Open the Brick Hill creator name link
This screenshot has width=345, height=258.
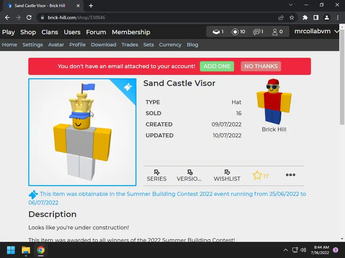coord(274,129)
